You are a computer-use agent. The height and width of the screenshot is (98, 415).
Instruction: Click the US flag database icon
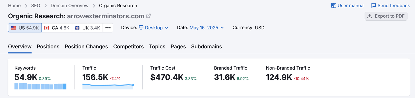click(13, 28)
